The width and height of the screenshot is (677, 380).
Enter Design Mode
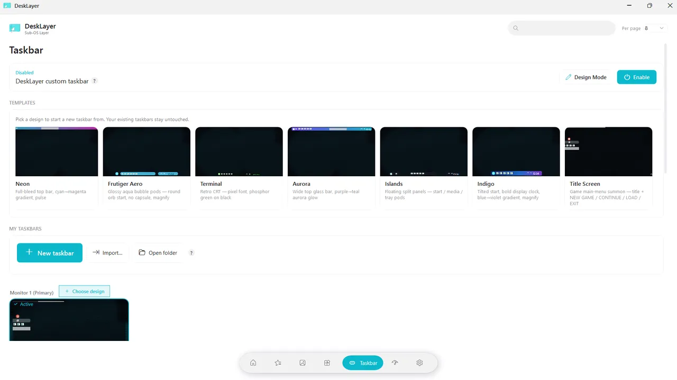pos(586,77)
